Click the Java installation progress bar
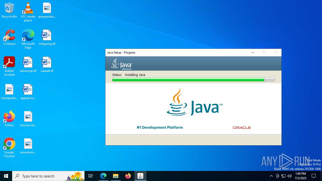The width and height of the screenshot is (322, 181). tap(193, 79)
